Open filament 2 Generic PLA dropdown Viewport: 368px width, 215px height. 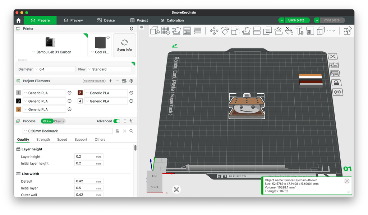(106, 93)
